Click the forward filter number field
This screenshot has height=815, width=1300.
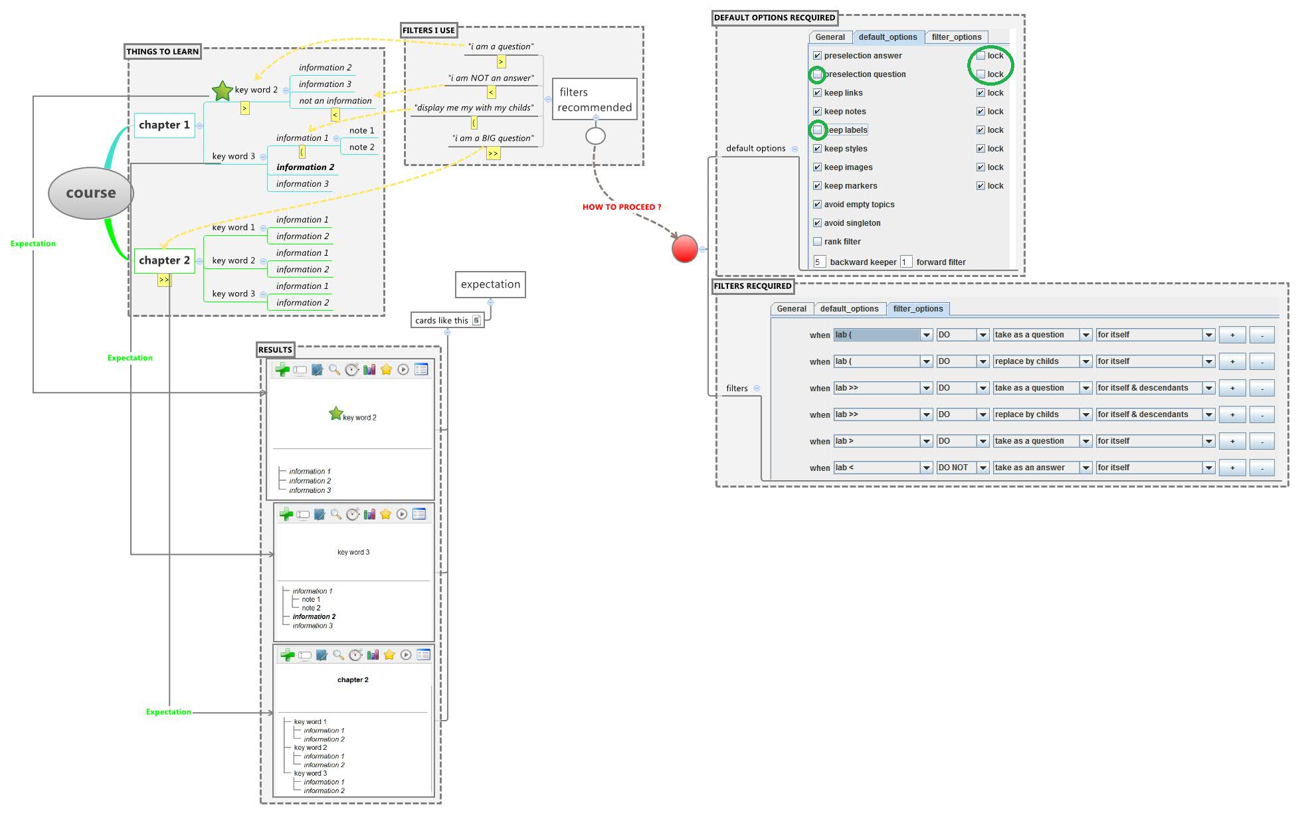(x=906, y=262)
